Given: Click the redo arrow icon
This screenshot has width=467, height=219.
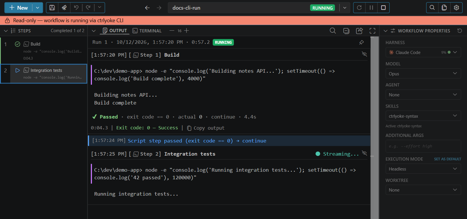Looking at the screenshot, I should (88, 8).
